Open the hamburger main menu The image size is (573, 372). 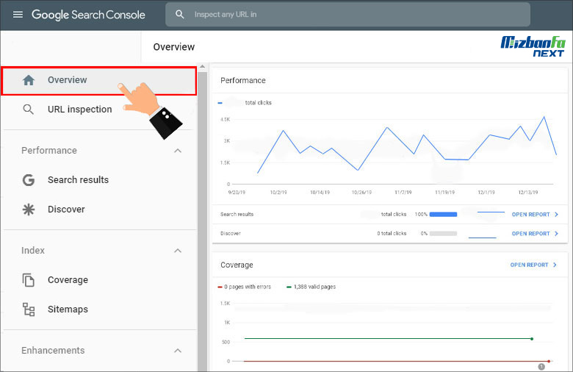tap(18, 15)
